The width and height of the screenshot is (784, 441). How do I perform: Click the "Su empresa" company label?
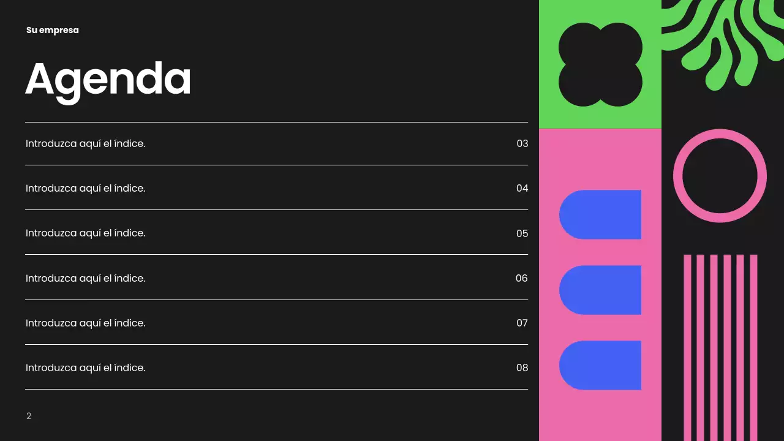coord(53,30)
